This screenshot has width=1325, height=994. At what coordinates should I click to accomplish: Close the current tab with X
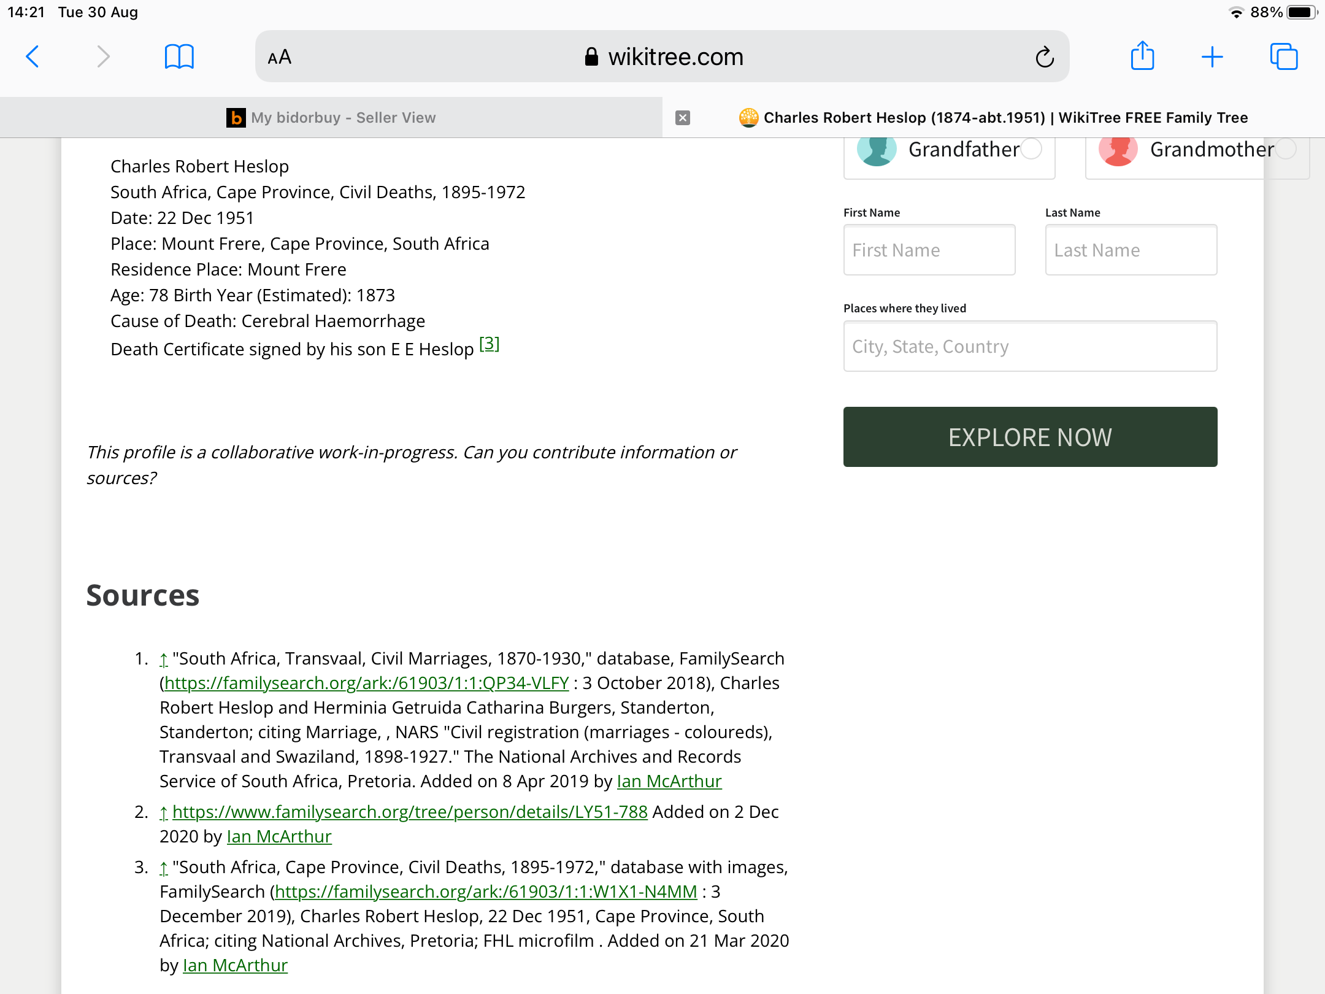pyautogui.click(x=683, y=118)
